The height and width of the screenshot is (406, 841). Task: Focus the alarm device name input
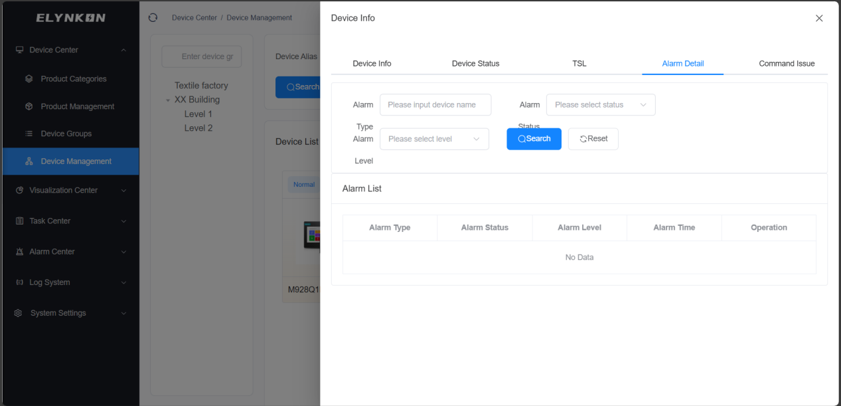click(435, 105)
